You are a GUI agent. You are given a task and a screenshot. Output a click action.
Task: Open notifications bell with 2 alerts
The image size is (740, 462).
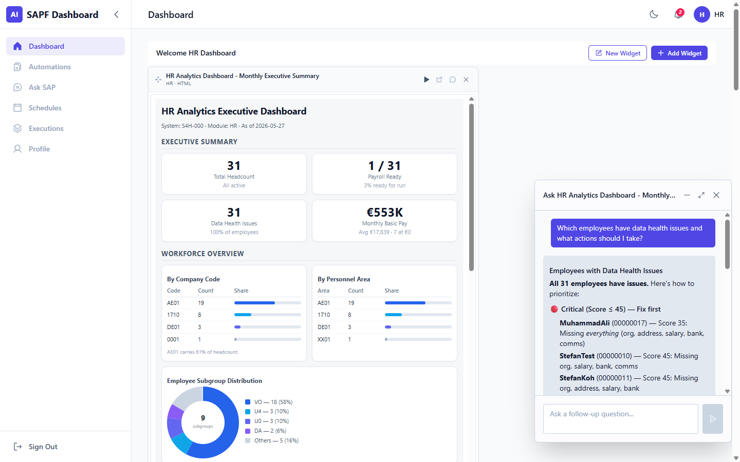tap(678, 14)
